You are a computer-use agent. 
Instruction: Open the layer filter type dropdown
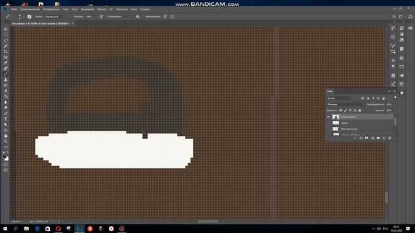click(340, 98)
